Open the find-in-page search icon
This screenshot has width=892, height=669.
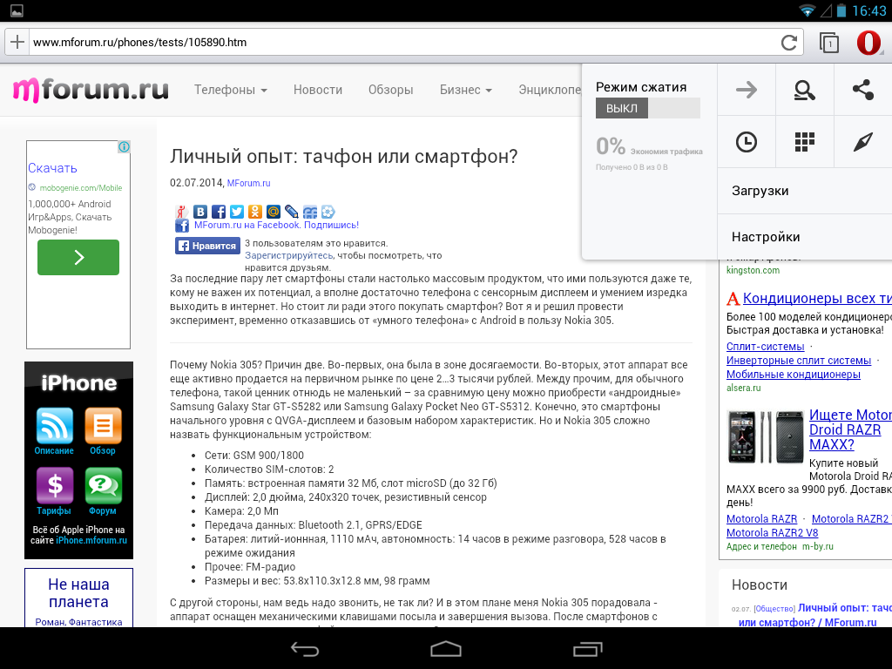[x=804, y=90]
